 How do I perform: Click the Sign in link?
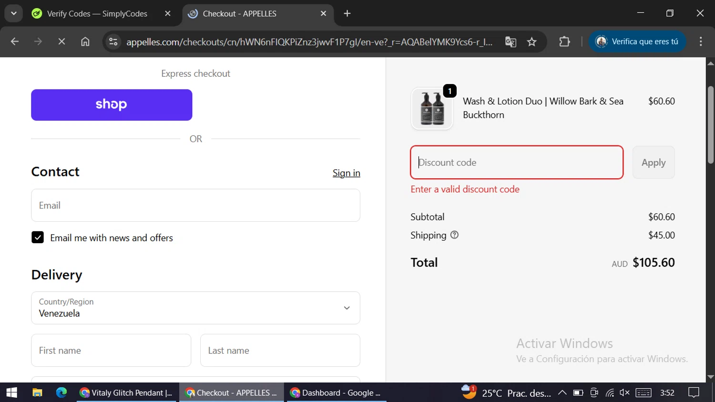(x=346, y=173)
